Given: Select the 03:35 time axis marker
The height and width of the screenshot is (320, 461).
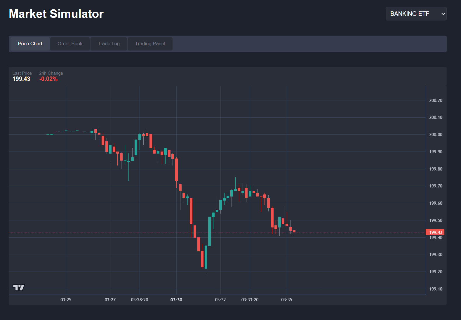Looking at the screenshot, I should (x=287, y=300).
